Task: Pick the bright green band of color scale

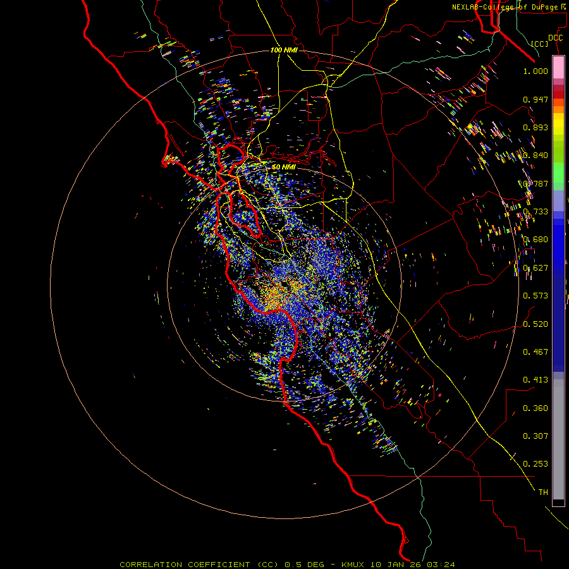Action: 558,173
